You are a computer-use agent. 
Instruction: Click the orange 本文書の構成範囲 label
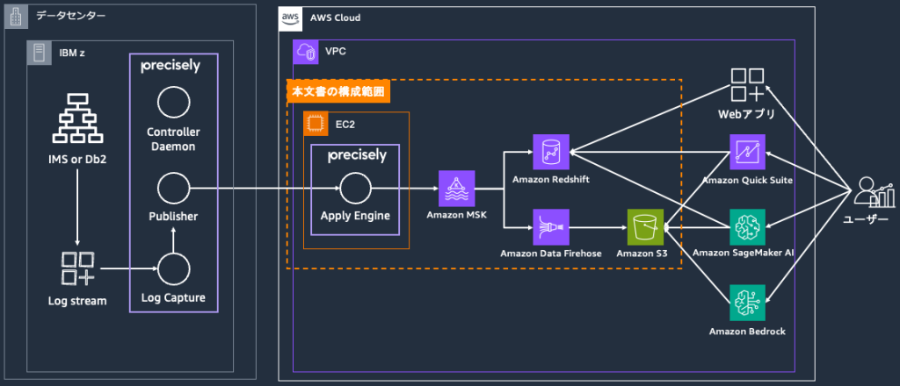(x=338, y=91)
